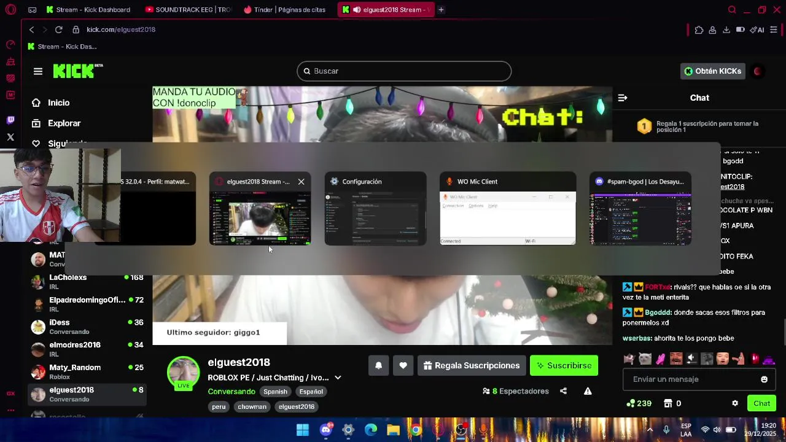The height and width of the screenshot is (442, 786).
Task: Open Windows Start menu
Action: (x=303, y=430)
